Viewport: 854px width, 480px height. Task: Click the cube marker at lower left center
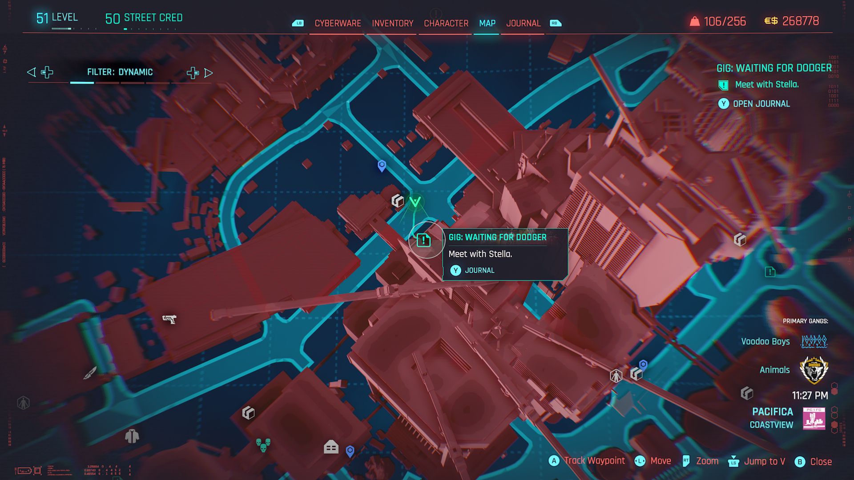(248, 412)
